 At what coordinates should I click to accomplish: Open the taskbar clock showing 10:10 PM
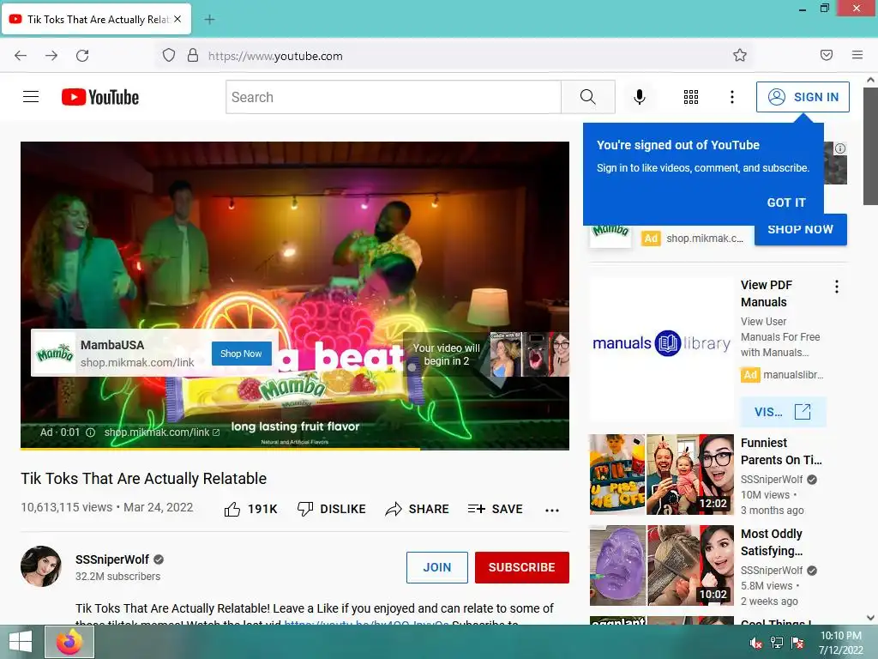[x=840, y=643]
